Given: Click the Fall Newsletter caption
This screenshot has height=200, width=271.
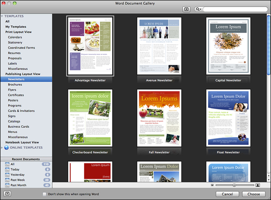Looking at the screenshot, I should pyautogui.click(x=159, y=152).
